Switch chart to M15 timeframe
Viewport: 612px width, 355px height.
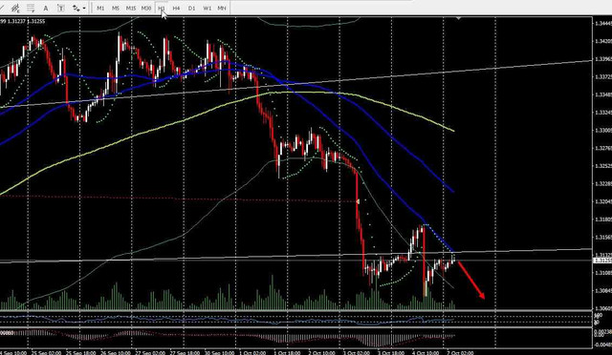[x=131, y=9]
